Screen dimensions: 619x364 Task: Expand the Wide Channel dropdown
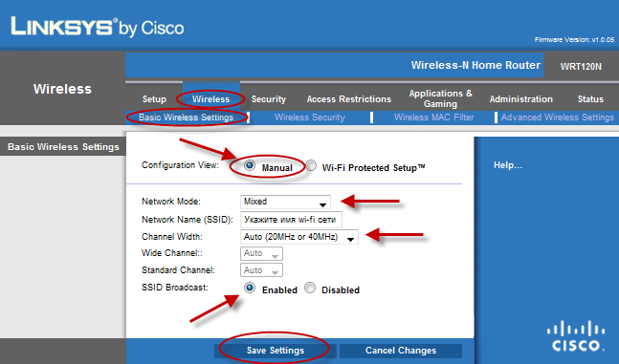261,253
